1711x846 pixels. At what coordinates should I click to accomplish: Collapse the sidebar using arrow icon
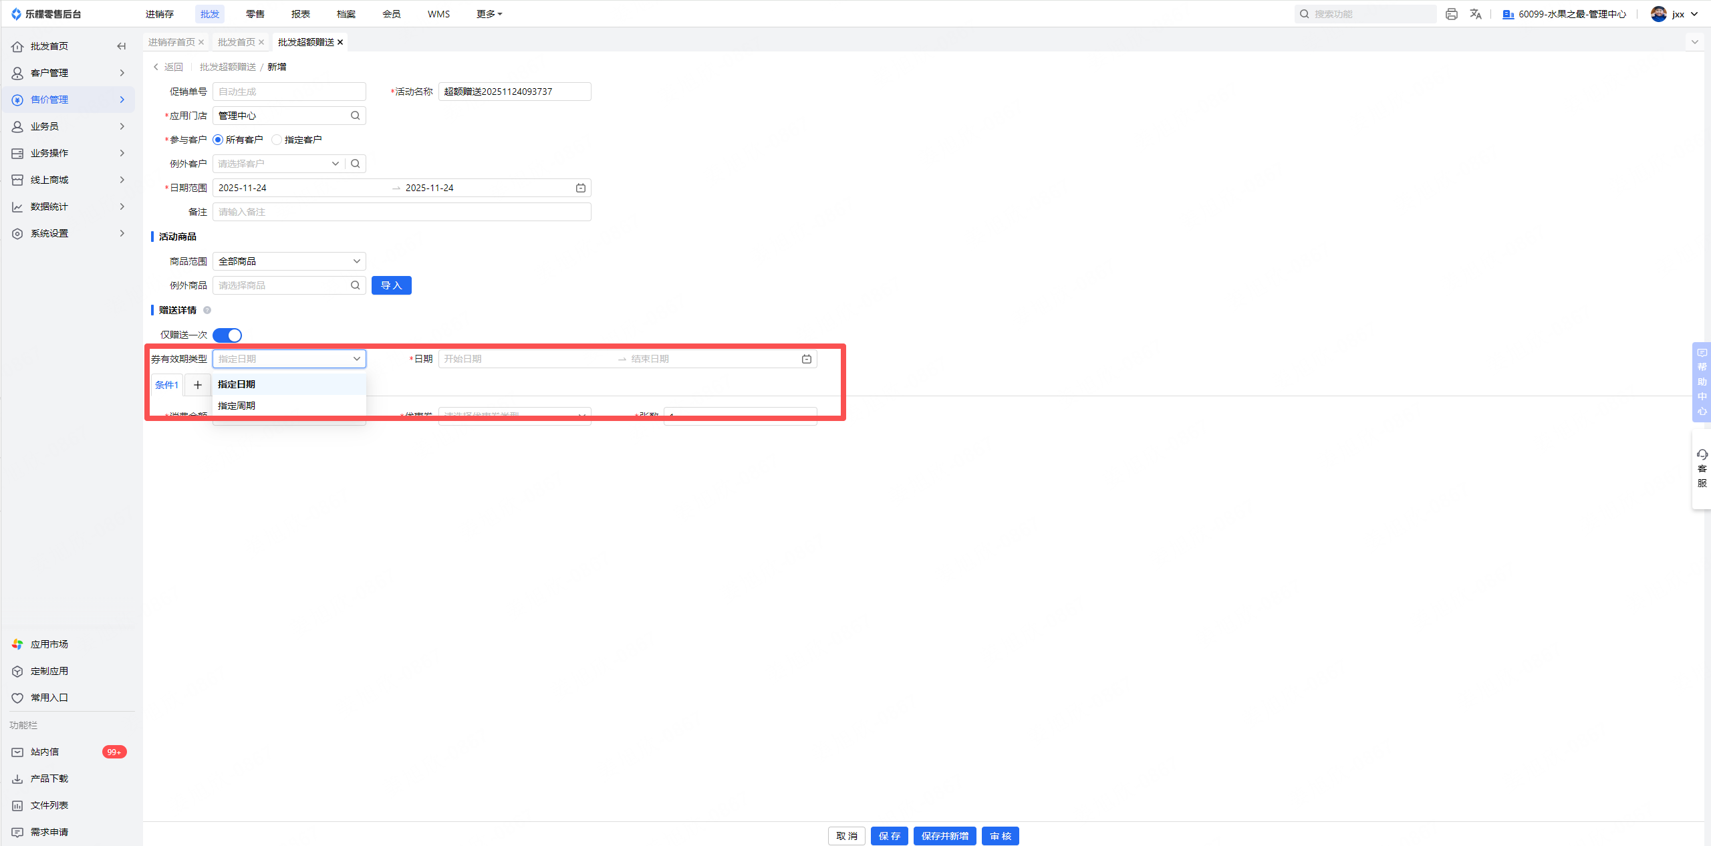[x=121, y=46]
